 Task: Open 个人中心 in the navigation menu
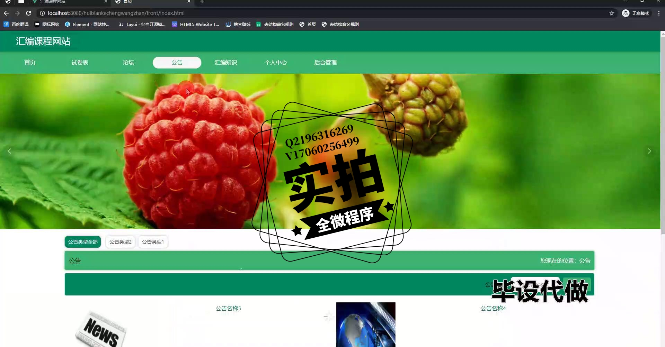click(x=276, y=62)
